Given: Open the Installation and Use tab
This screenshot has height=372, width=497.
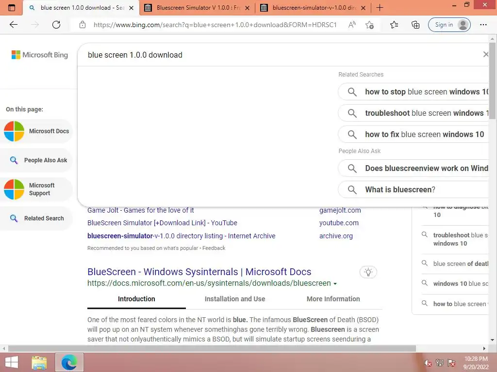Looking at the screenshot, I should tap(235, 299).
